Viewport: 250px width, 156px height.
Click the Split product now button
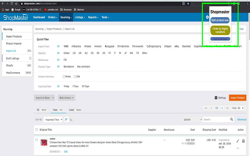pyautogui.click(x=220, y=20)
